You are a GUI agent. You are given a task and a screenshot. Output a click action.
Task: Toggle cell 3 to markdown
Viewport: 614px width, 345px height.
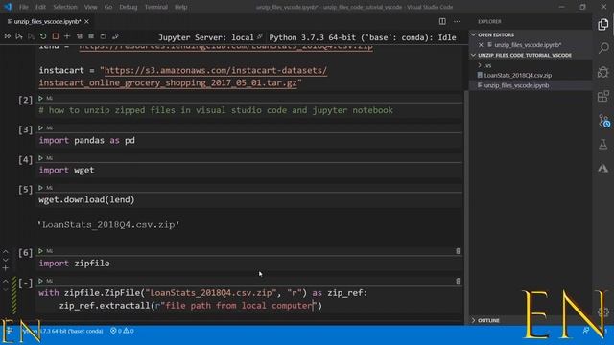49,127
